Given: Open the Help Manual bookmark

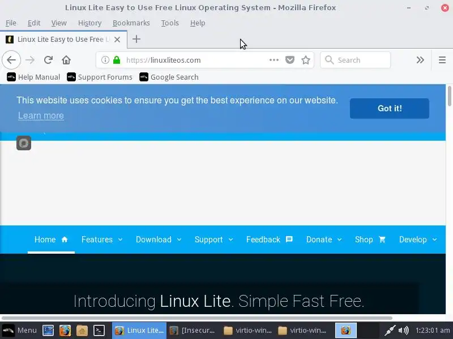Looking at the screenshot, I should pos(33,77).
